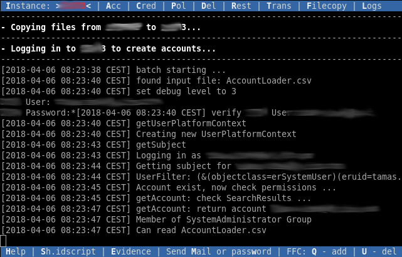This screenshot has width=402, height=257.
Task: Select the Pol menu item
Action: [x=179, y=6]
